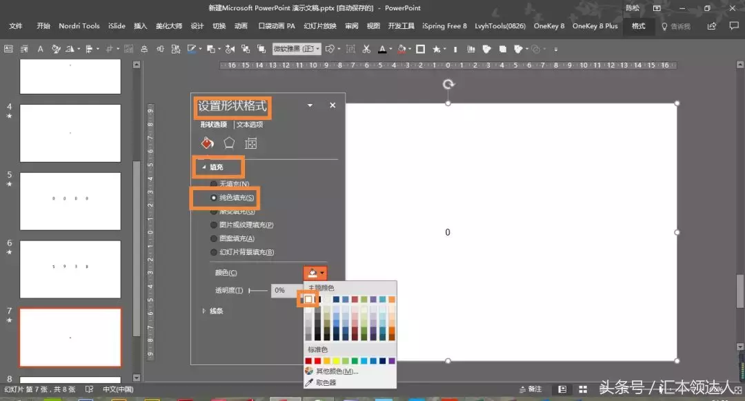The width and height of the screenshot is (745, 401).
Task: Click 备注 notes button in status bar
Action: click(x=530, y=389)
